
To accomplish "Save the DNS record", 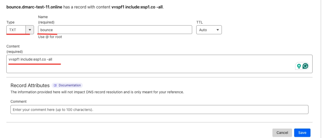I will click(302, 133).
